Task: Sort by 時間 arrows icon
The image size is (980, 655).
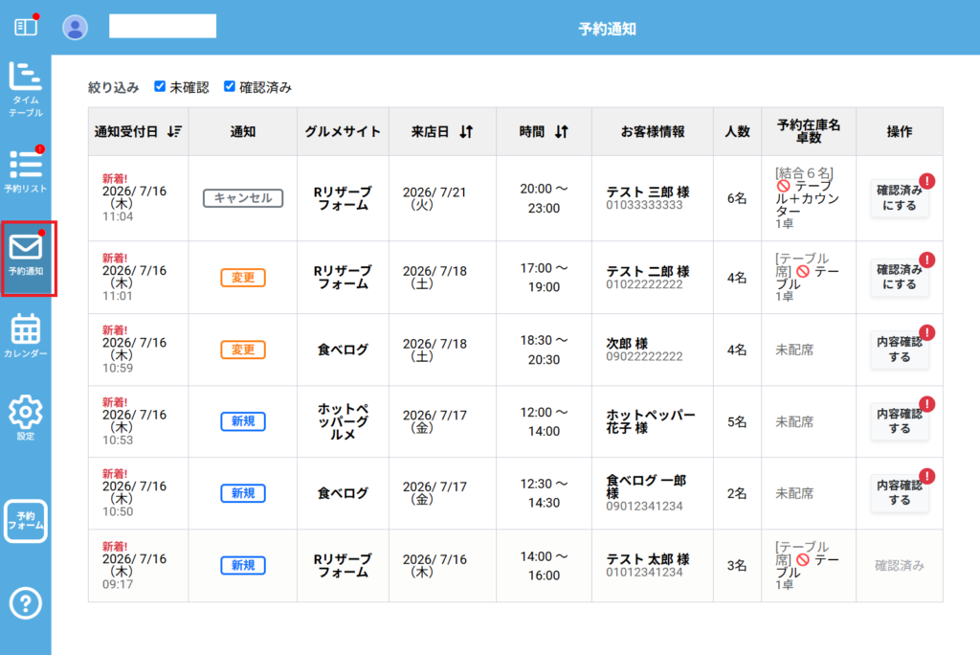Action: click(x=561, y=131)
